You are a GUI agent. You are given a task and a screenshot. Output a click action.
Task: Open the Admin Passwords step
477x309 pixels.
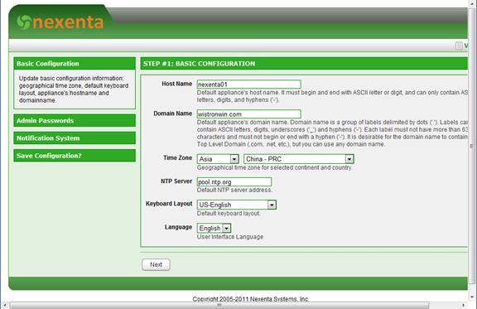tap(75, 121)
